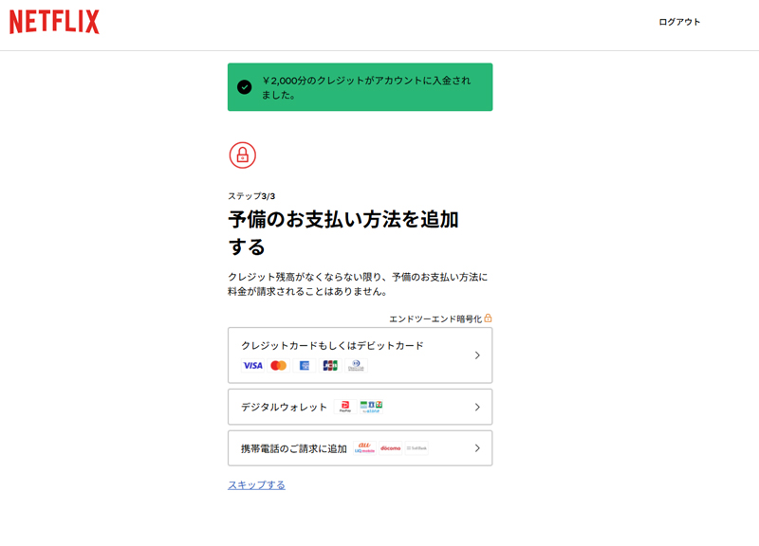
Task: Expand the デジタルウォレット chevron arrow
Action: pyautogui.click(x=477, y=407)
